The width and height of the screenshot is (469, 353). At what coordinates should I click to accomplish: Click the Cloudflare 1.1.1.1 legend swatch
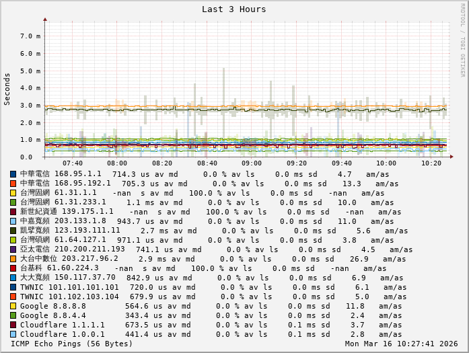(x=13, y=325)
